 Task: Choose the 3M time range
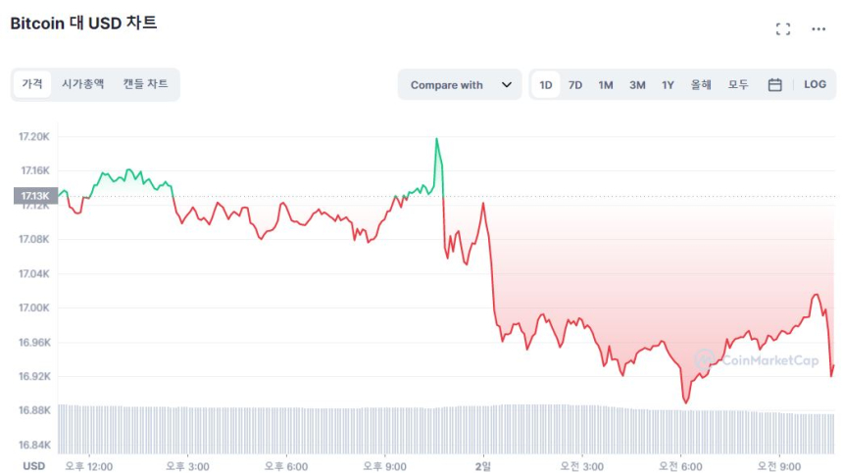[637, 85]
